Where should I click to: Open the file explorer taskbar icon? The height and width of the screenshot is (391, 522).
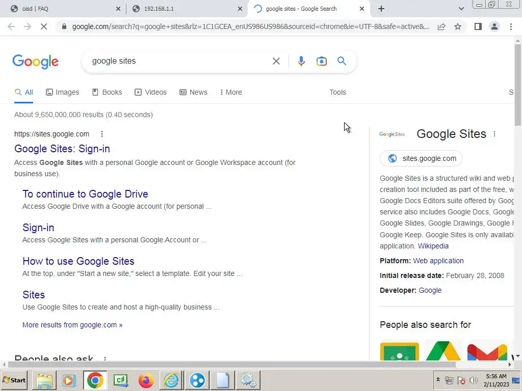click(44, 380)
